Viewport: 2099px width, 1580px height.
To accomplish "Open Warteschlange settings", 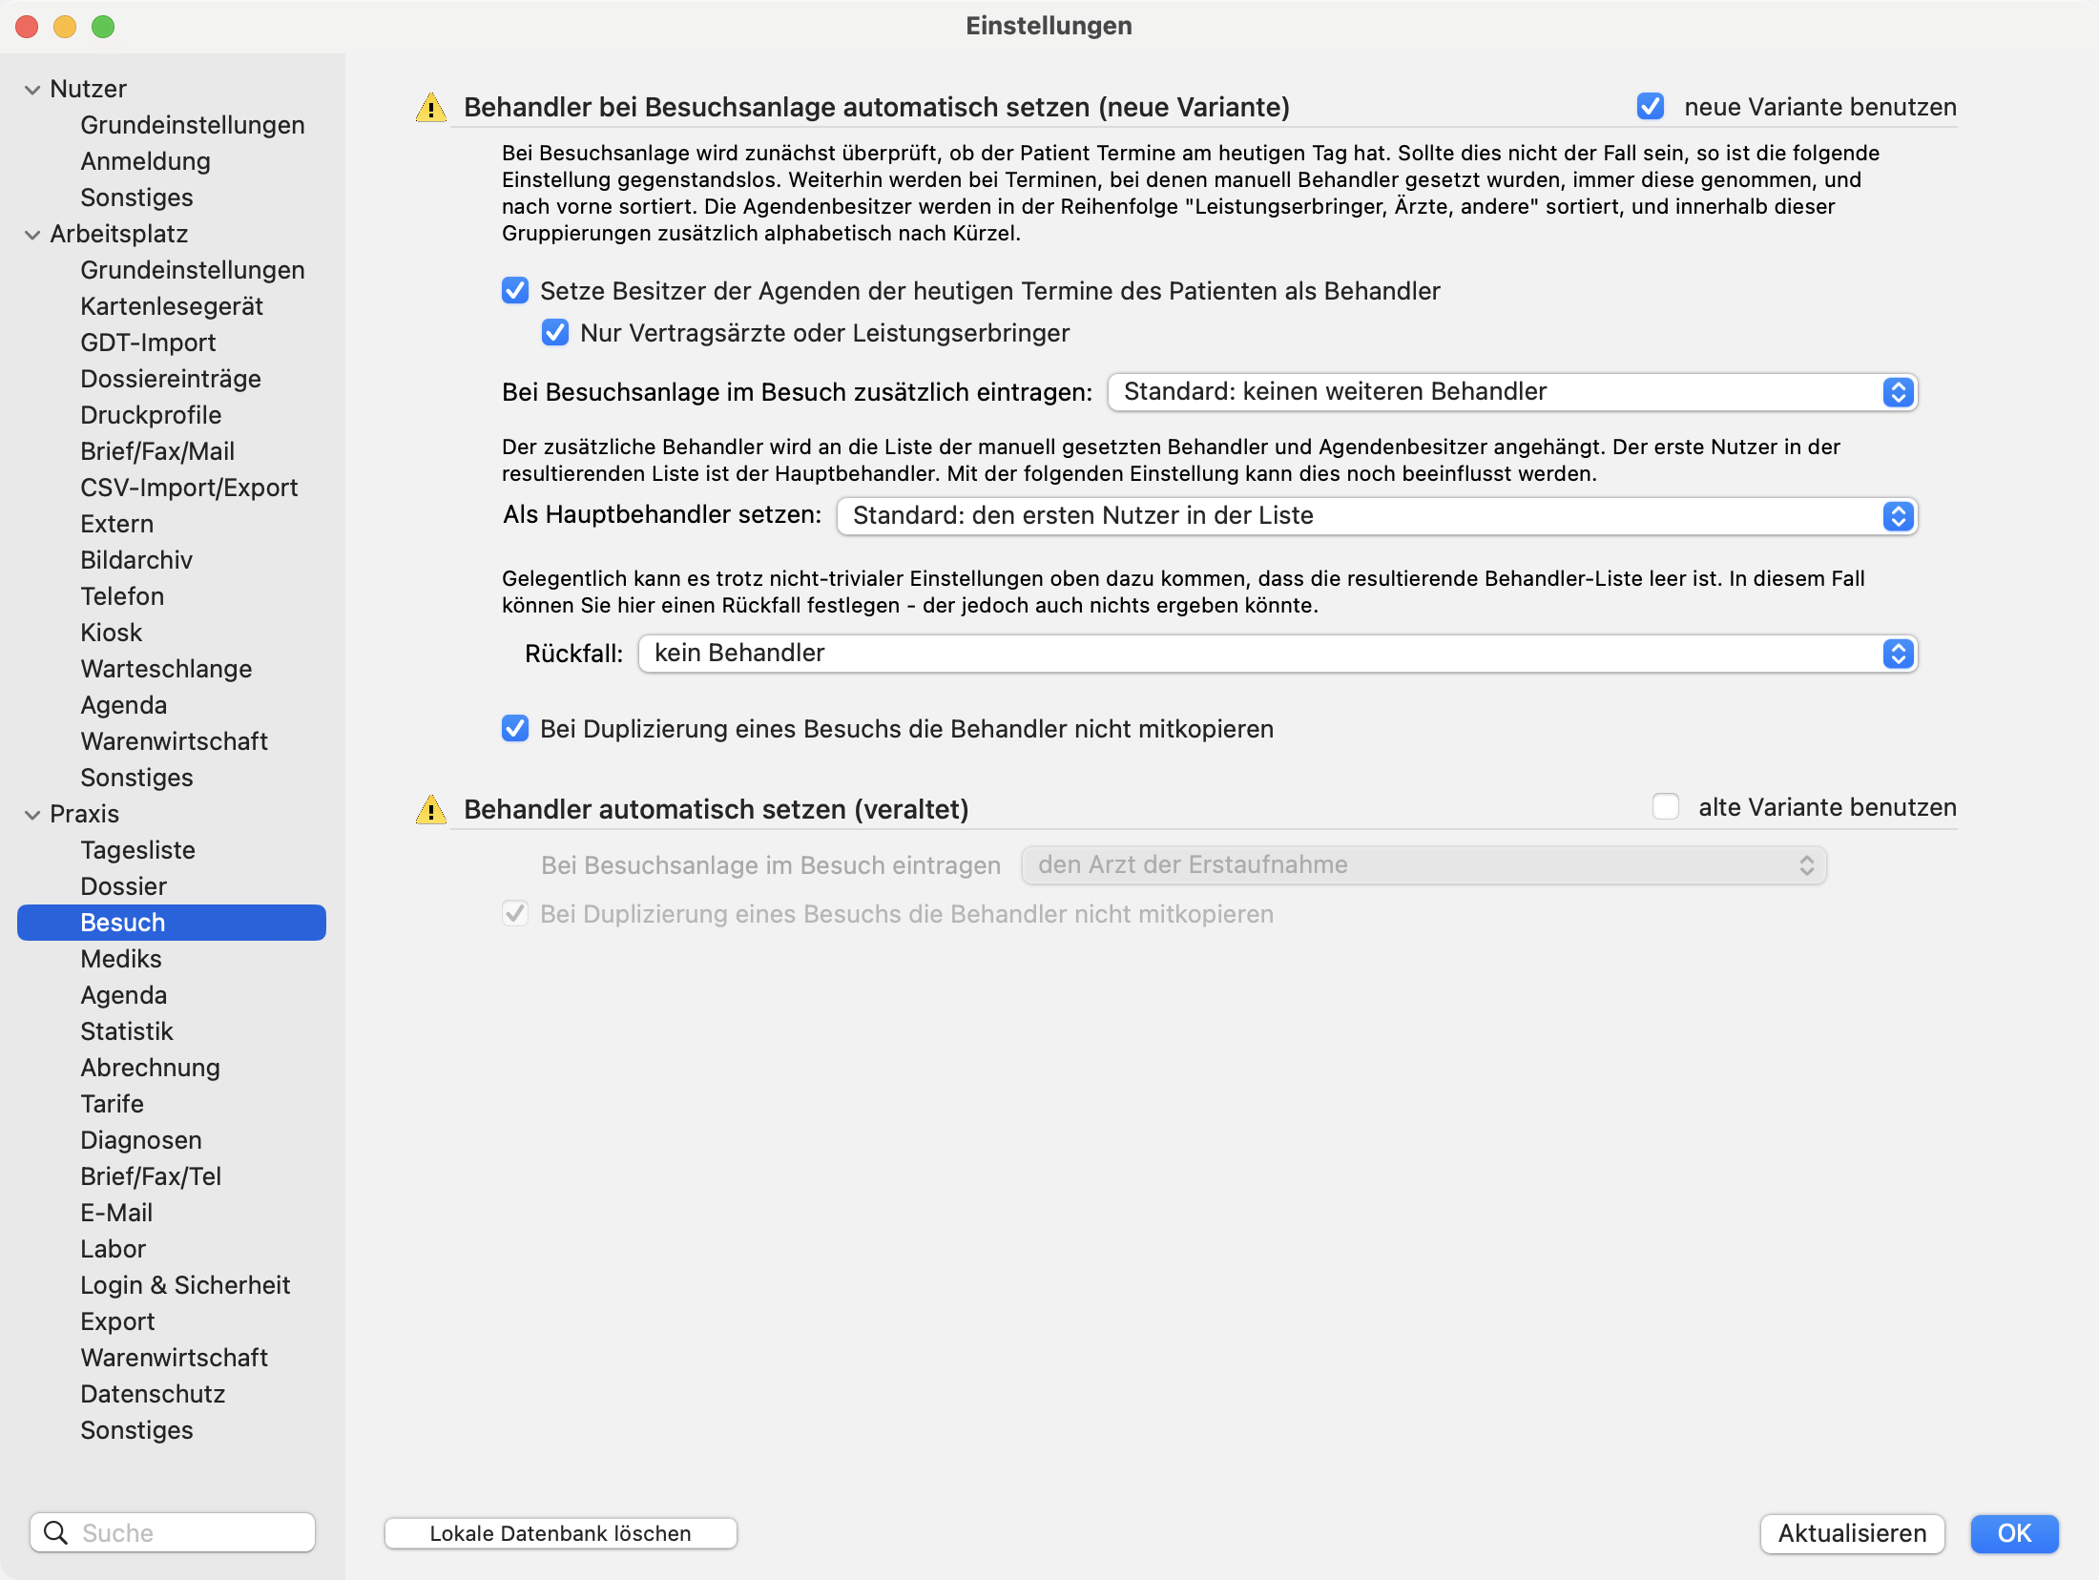I will coord(166,669).
